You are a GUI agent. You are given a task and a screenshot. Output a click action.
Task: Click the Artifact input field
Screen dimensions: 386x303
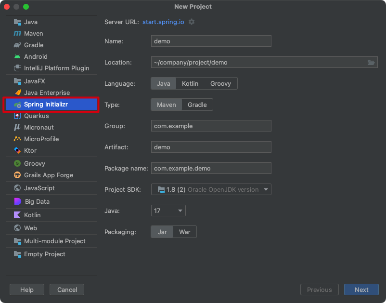point(211,147)
